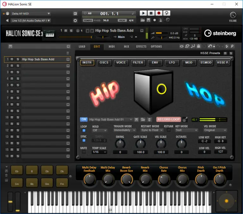Click the Reverb Room Size knob
The width and height of the screenshot is (243, 214).
pyautogui.click(x=127, y=179)
